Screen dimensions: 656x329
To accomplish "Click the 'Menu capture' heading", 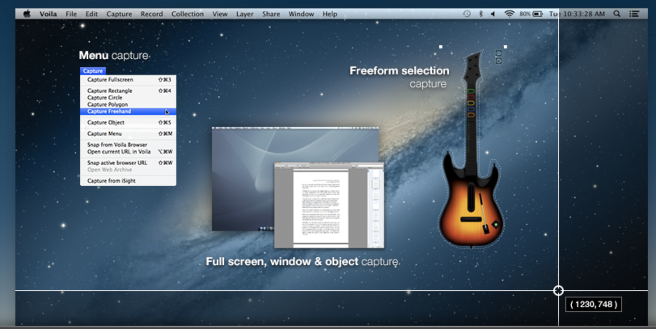I will pos(114,55).
